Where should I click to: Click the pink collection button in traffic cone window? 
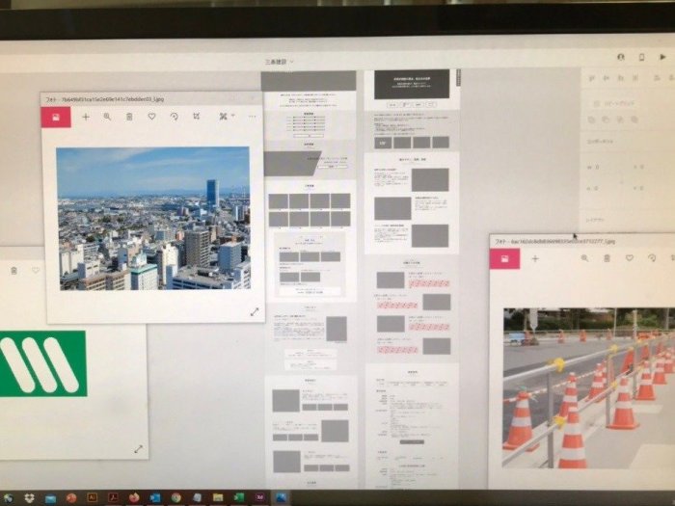pos(504,258)
